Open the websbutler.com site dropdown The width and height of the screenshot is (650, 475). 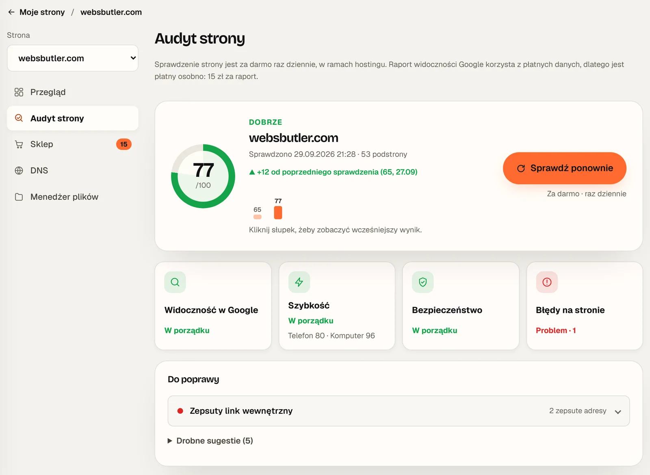click(73, 58)
